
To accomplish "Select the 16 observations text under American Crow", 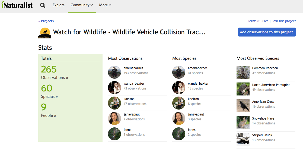I will click(263, 107).
